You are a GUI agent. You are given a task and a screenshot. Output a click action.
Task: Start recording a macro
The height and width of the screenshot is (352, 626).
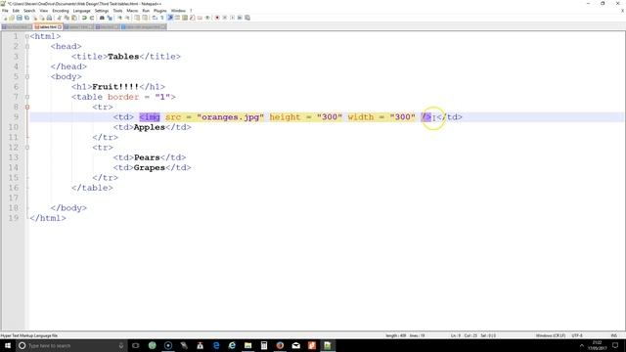coord(217,18)
